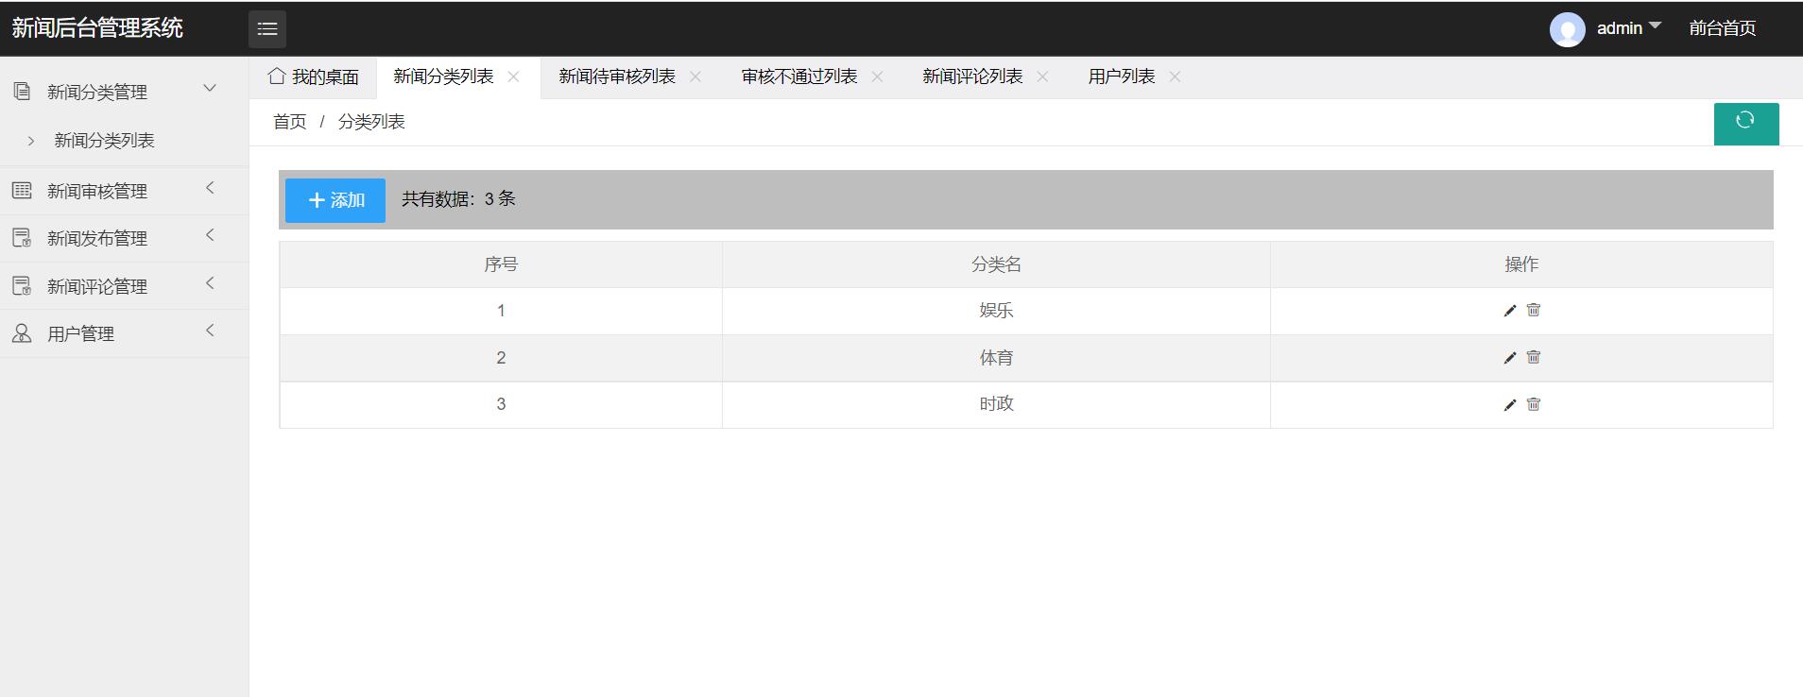Viewport: 1803px width, 697px height.
Task: Click the 新闻审核管理 sidebar icon
Action: (22, 191)
